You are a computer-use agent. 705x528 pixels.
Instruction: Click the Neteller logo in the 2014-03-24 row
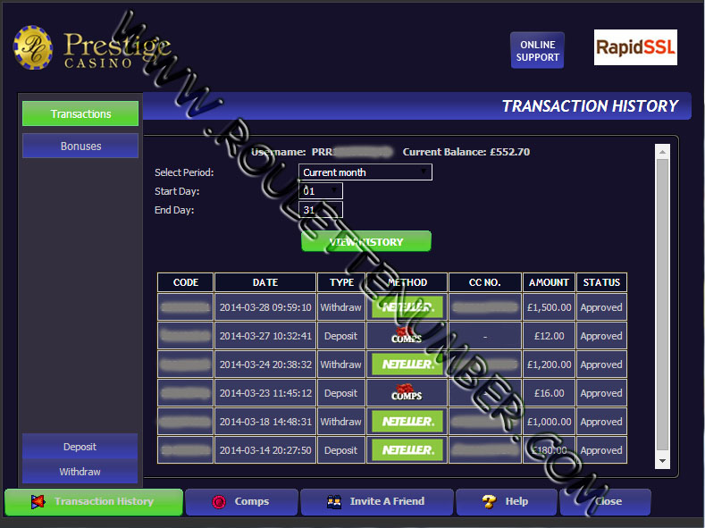coord(407,365)
